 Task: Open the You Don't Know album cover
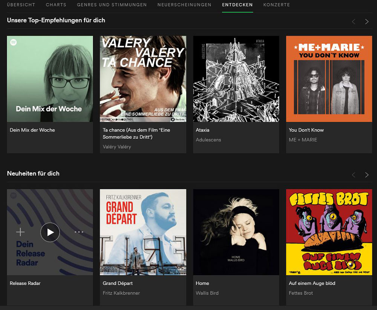(329, 79)
